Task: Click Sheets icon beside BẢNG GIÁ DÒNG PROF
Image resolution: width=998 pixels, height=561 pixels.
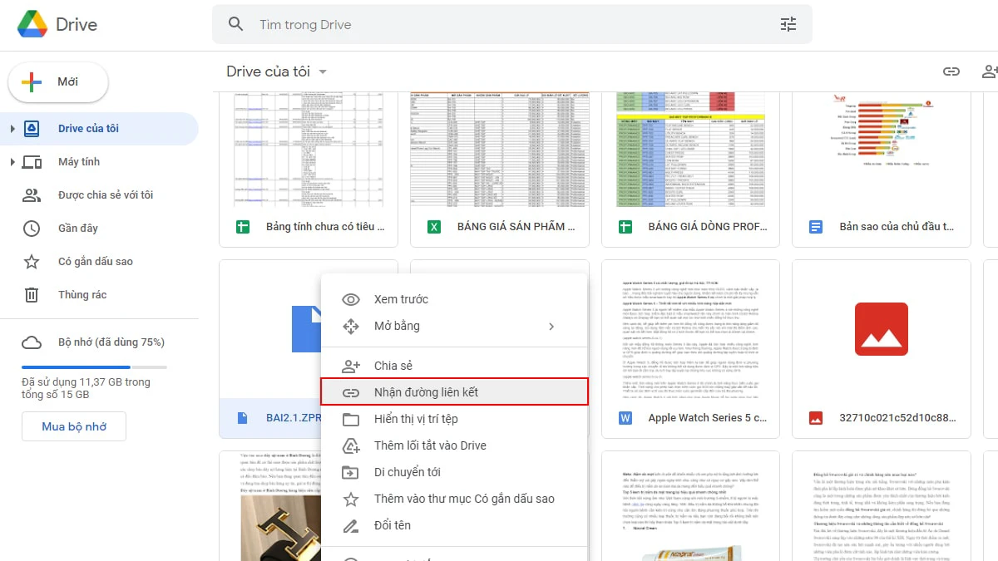Action: 625,227
